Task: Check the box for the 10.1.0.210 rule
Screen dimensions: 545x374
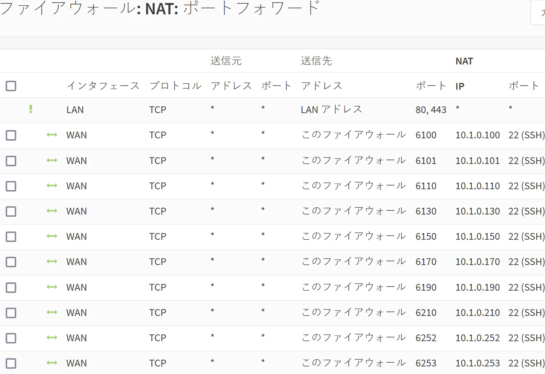Action: click(x=11, y=313)
